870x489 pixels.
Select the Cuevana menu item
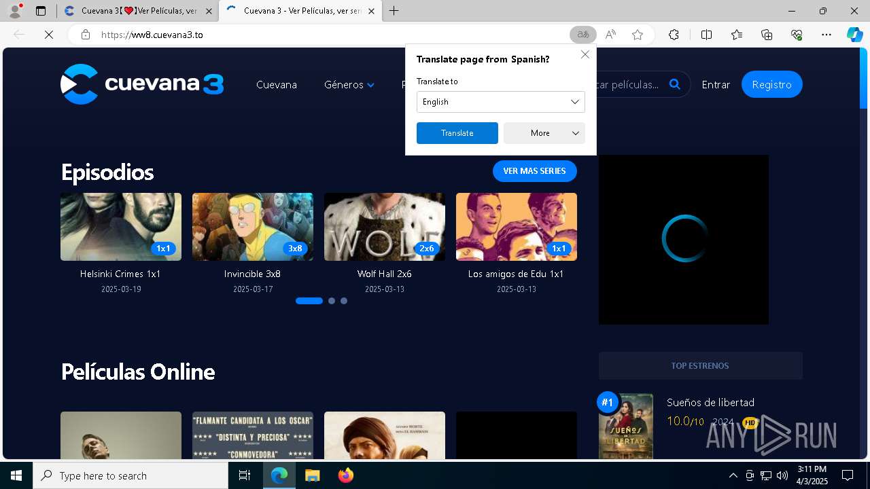pyautogui.click(x=276, y=85)
